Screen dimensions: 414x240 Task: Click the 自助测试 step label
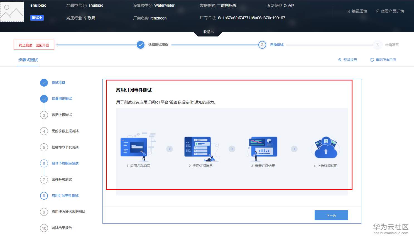(277, 45)
